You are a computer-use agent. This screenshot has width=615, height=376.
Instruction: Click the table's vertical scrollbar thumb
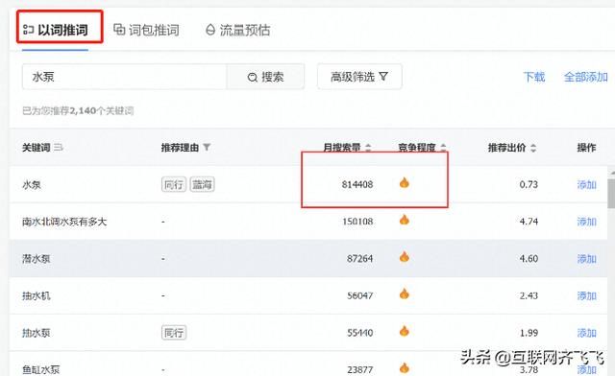coord(611,194)
